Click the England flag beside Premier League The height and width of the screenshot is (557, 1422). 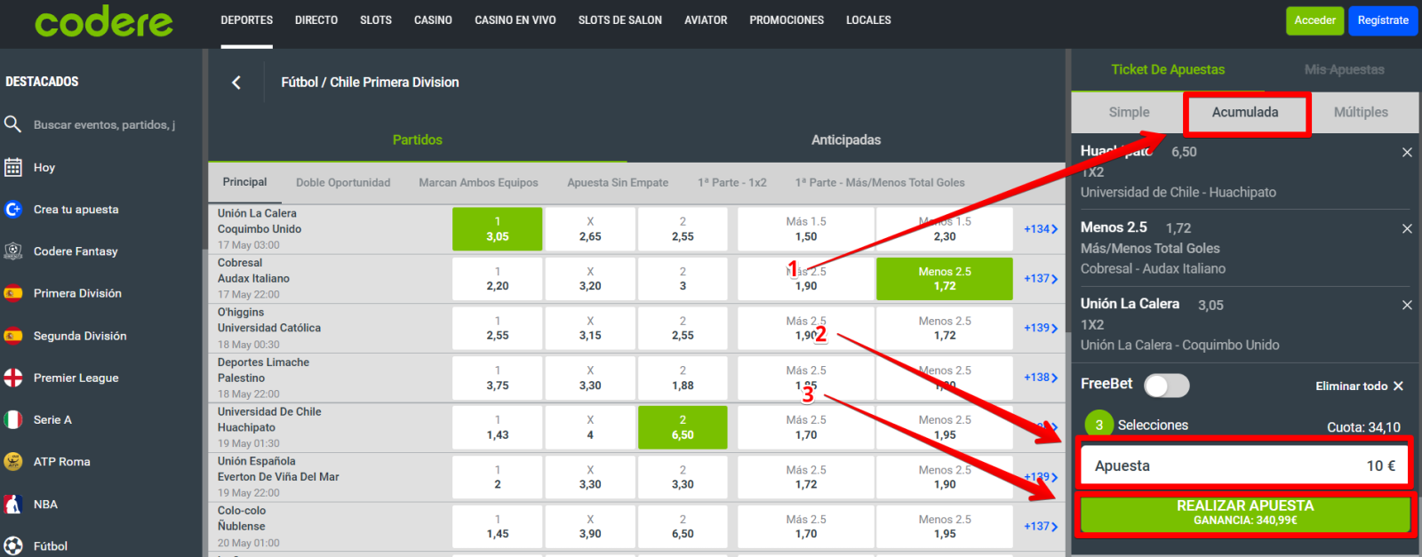point(12,378)
